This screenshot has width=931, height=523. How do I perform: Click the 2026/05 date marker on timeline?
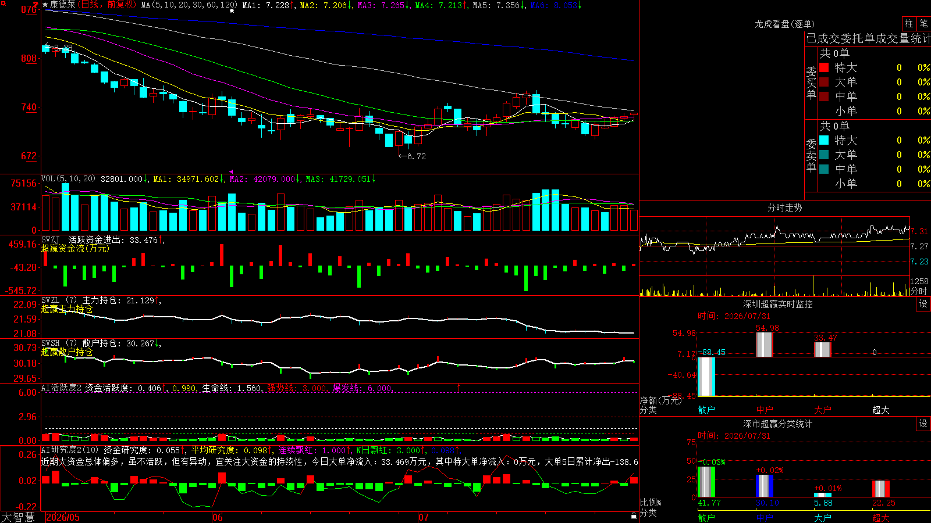(63, 517)
